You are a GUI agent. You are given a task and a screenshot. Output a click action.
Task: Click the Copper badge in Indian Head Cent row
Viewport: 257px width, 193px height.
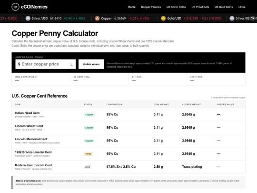pyautogui.click(x=89, y=114)
